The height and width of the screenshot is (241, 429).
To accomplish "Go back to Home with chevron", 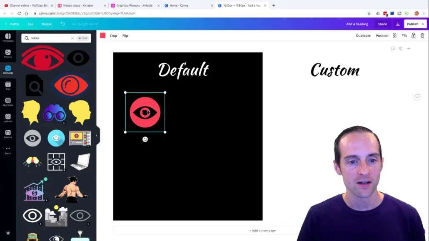I will pyautogui.click(x=12, y=24).
